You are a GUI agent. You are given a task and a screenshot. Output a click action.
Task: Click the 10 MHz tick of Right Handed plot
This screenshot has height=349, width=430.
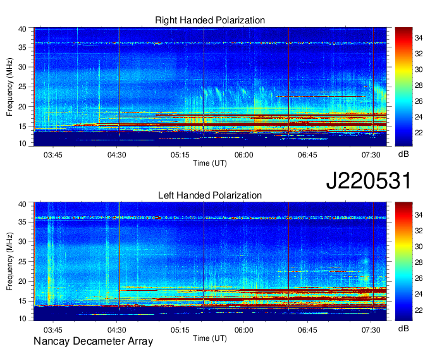[x=22, y=144]
